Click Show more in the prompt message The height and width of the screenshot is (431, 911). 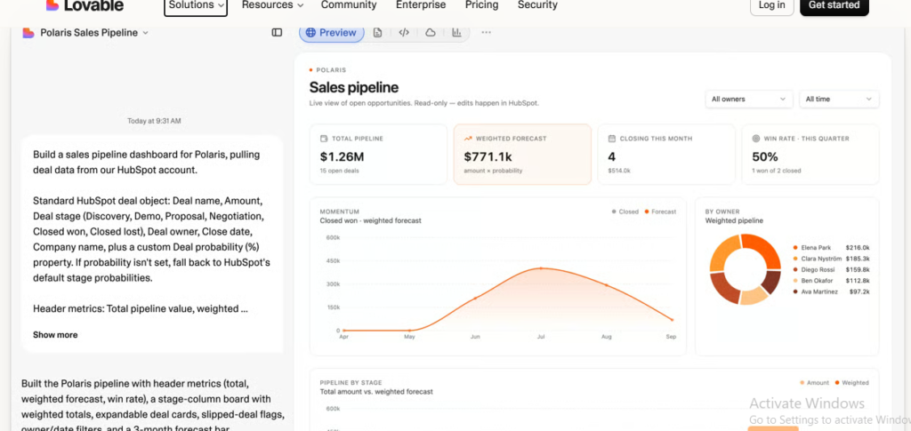55,335
